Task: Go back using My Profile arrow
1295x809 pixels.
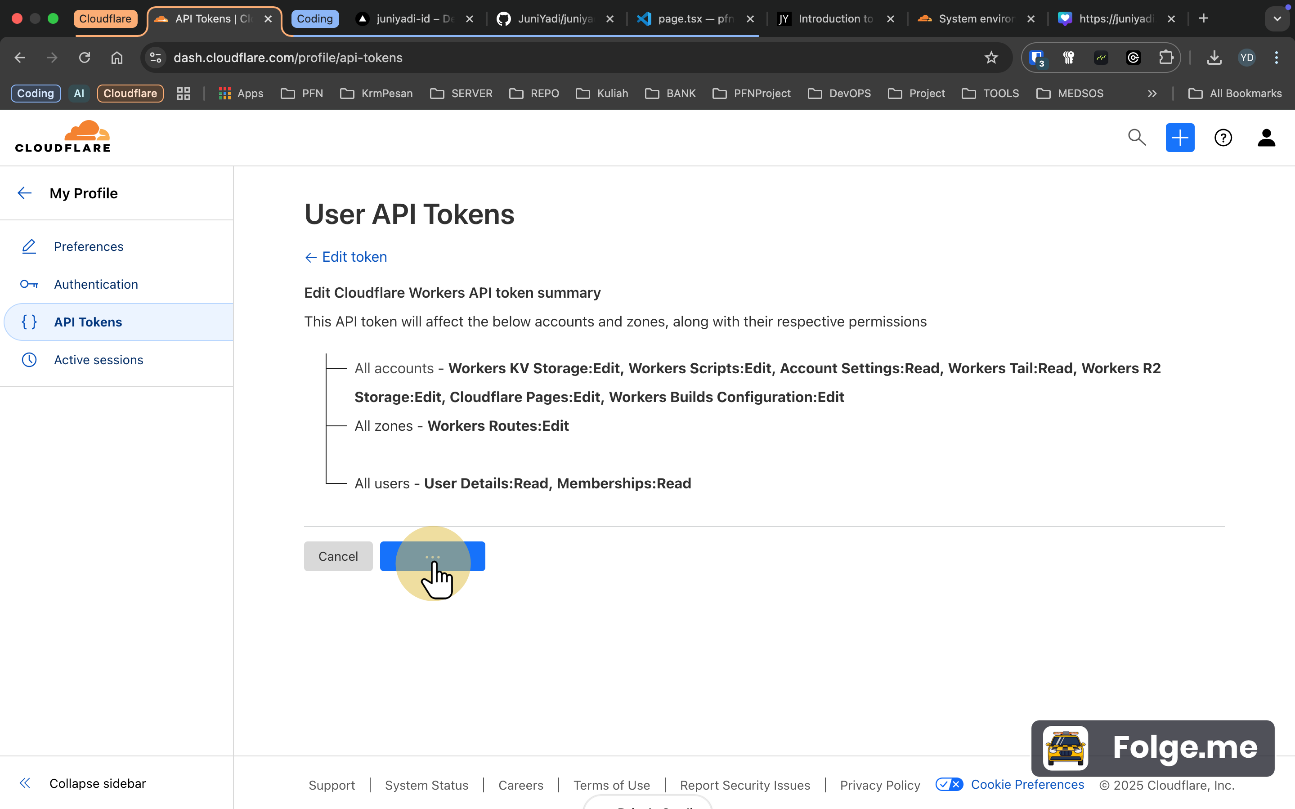Action: tap(25, 193)
